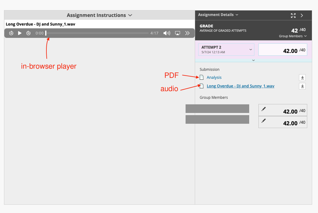Play the Long Overdue audio file

pyautogui.click(x=20, y=33)
